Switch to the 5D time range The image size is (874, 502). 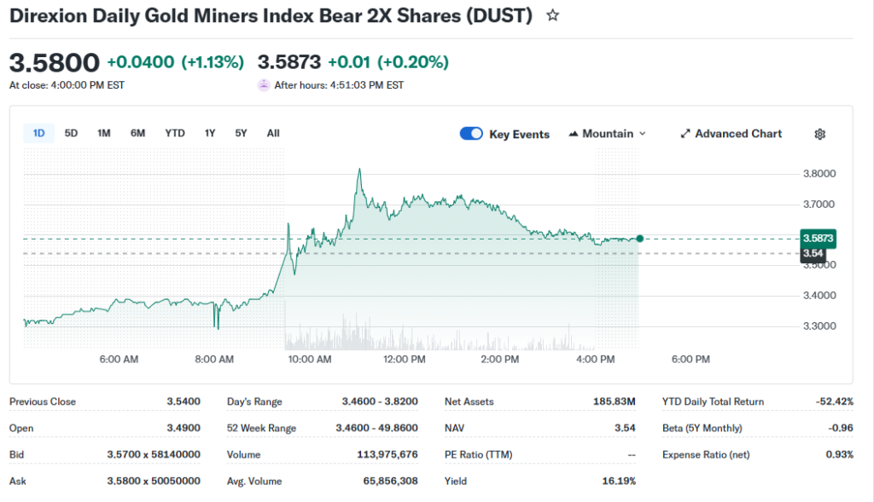pyautogui.click(x=72, y=133)
